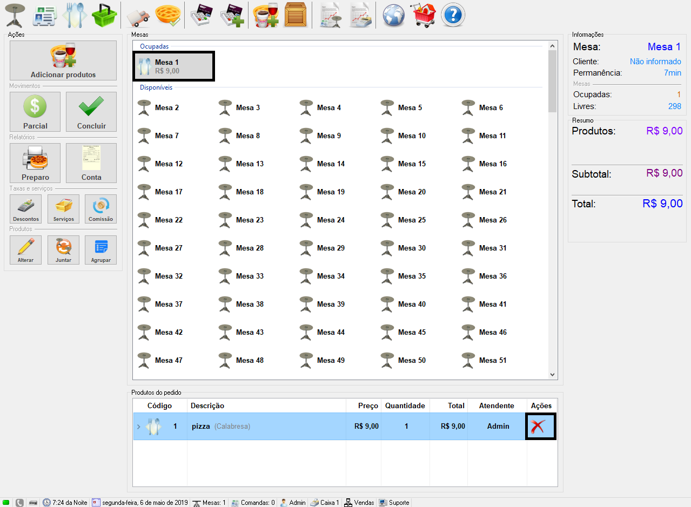Click the blue help question mark icon
This screenshot has width=691, height=507.
click(x=453, y=15)
